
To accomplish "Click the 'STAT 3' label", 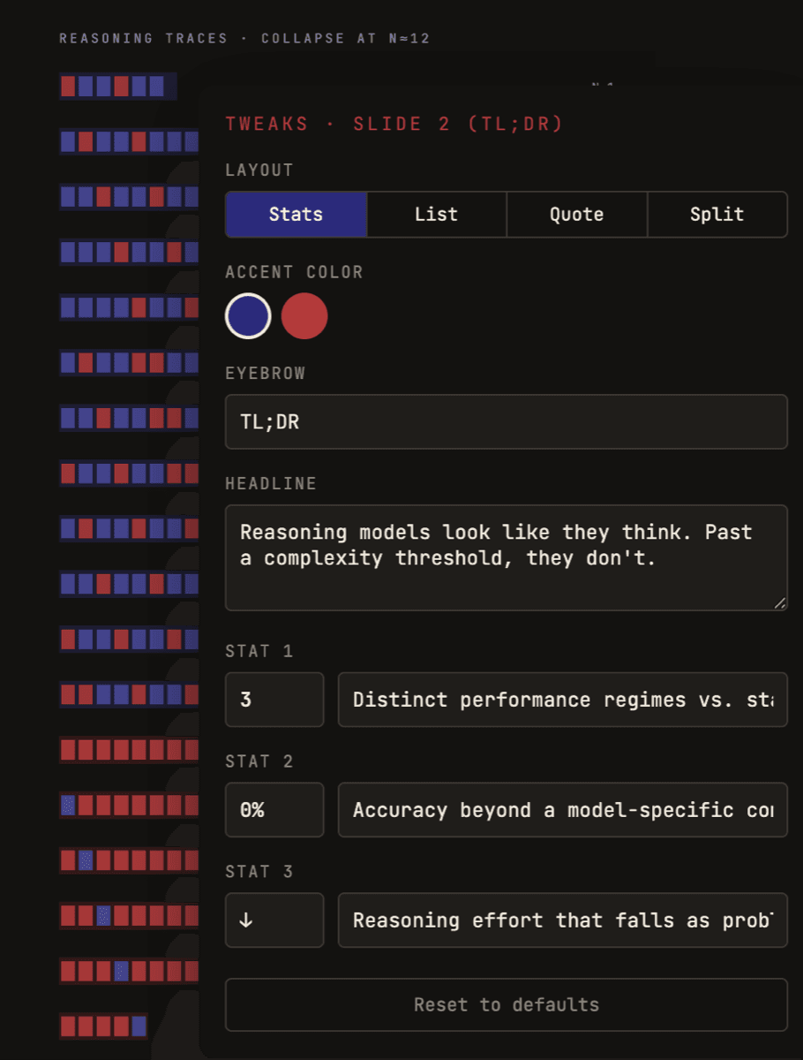I will click(x=259, y=872).
